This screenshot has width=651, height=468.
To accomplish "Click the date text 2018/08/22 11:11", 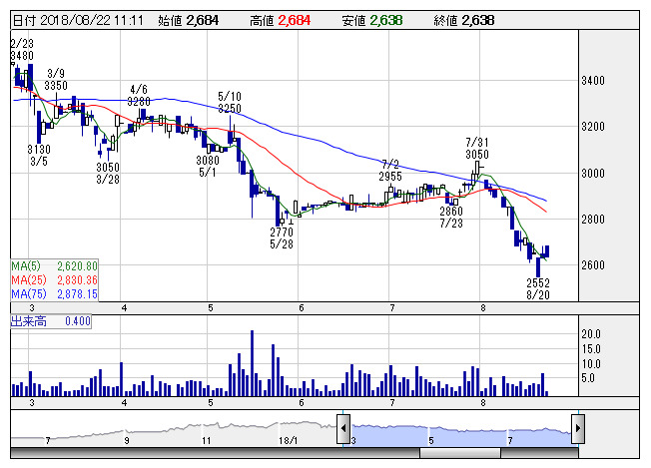I will coord(91,20).
